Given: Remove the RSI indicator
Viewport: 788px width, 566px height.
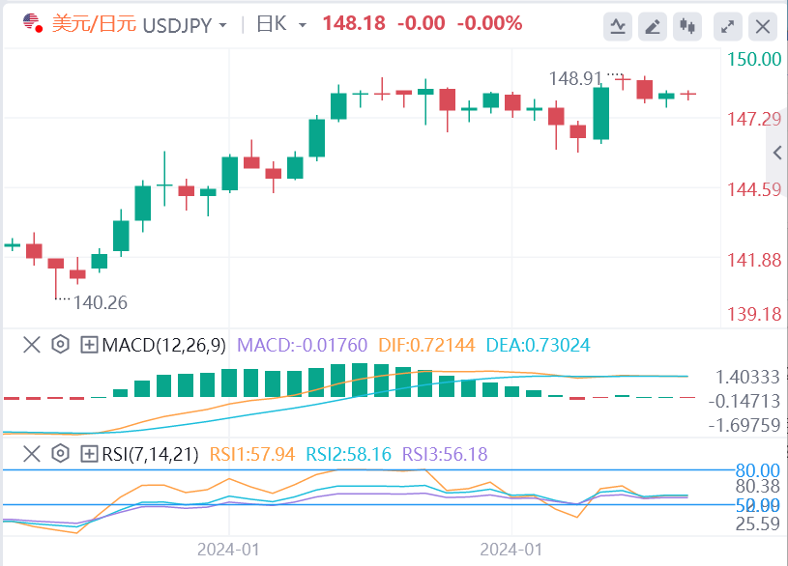Looking at the screenshot, I should click(x=32, y=453).
